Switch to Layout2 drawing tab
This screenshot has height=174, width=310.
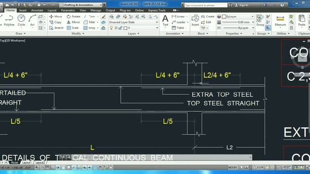click(x=40, y=163)
